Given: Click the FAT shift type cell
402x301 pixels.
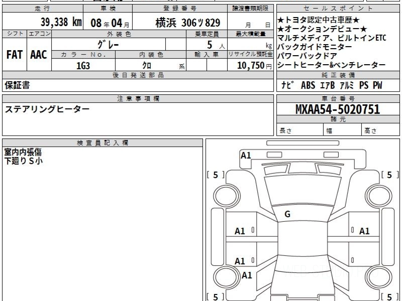Looking at the screenshot, I should 14,55.
